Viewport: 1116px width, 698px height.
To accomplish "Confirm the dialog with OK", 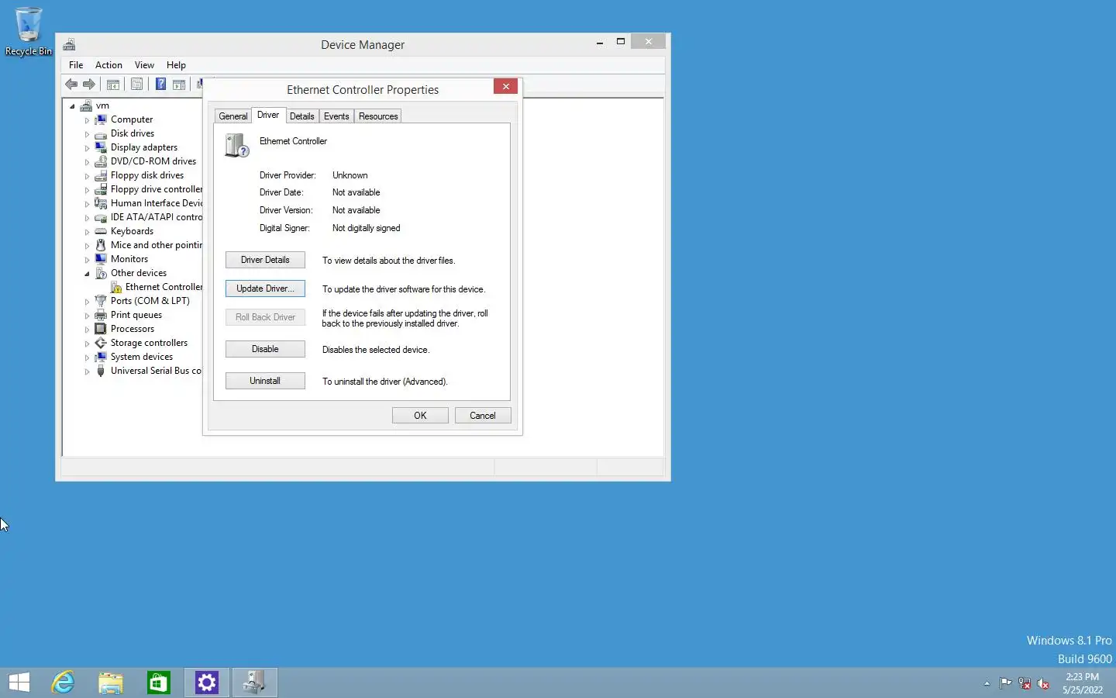I will pyautogui.click(x=420, y=416).
